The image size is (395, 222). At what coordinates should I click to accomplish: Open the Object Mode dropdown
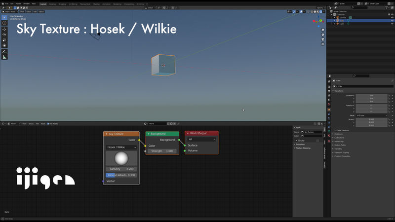(10, 11)
